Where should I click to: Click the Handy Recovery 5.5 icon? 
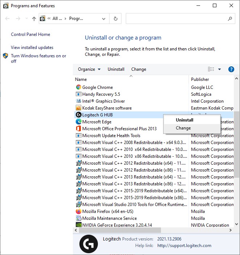78,94
